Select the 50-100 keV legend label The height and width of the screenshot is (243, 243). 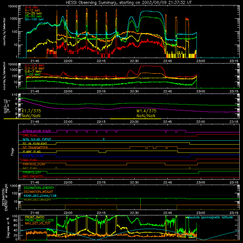[34, 19]
